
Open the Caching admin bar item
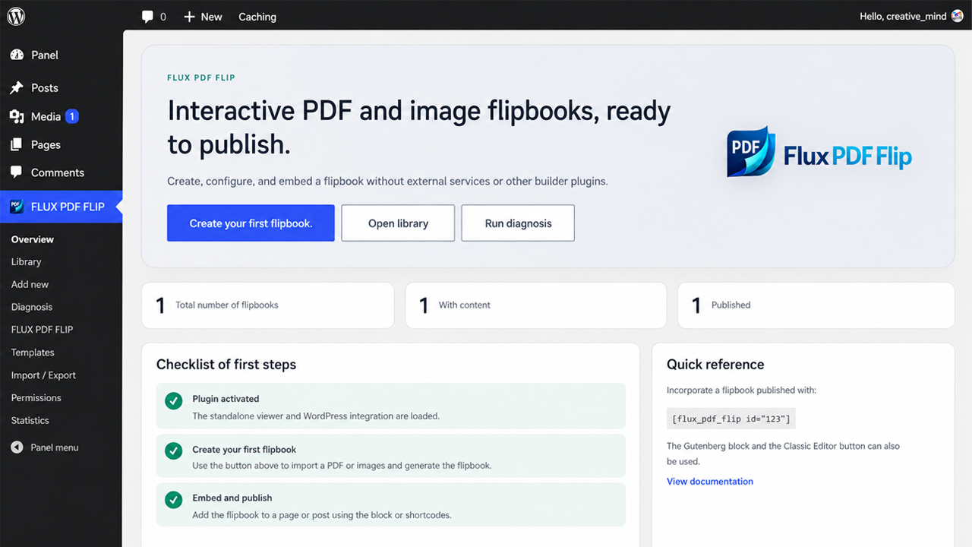(257, 17)
